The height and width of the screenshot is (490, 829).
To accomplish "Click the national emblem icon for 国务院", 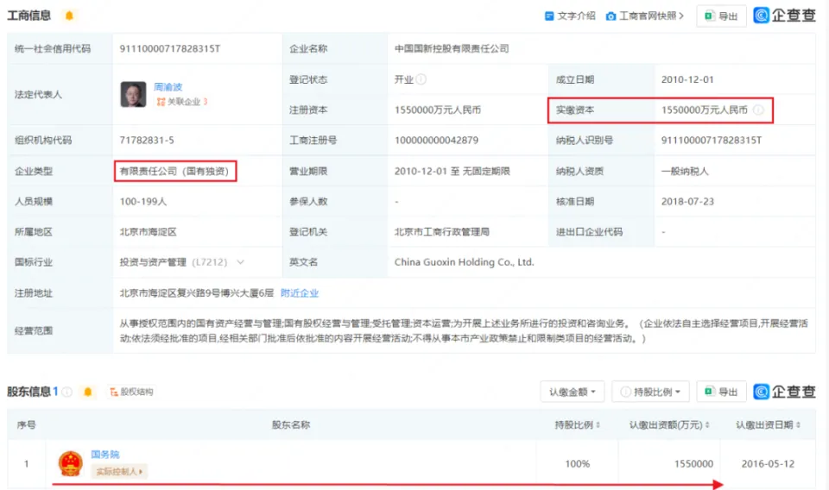I will [x=70, y=464].
